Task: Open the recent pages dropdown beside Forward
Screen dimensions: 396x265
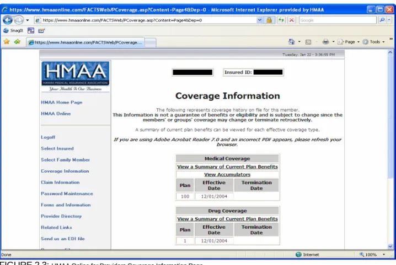Action: click(28, 20)
